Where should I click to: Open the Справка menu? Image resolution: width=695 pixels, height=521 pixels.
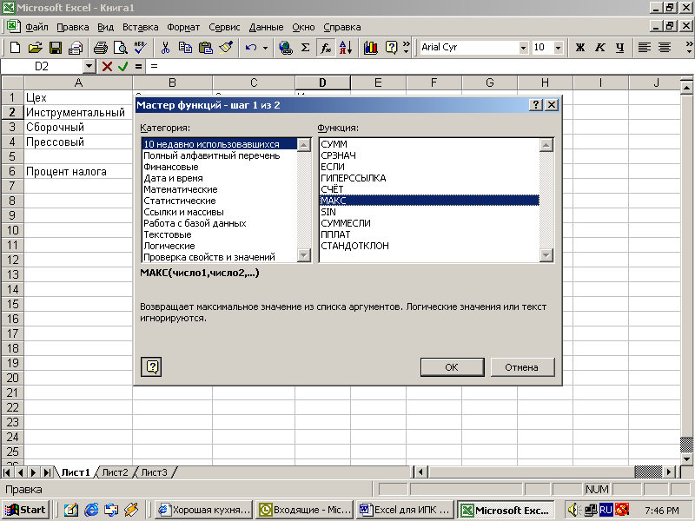342,27
